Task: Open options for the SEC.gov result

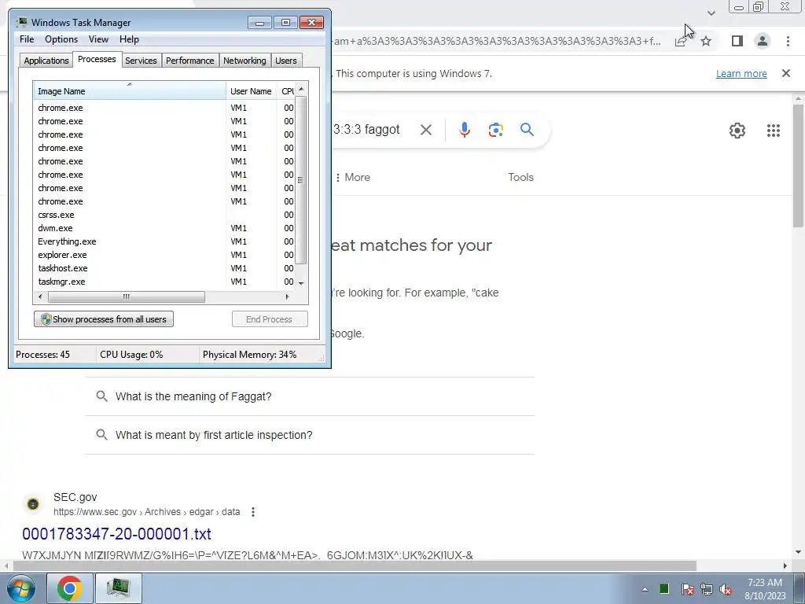Action: coord(252,512)
